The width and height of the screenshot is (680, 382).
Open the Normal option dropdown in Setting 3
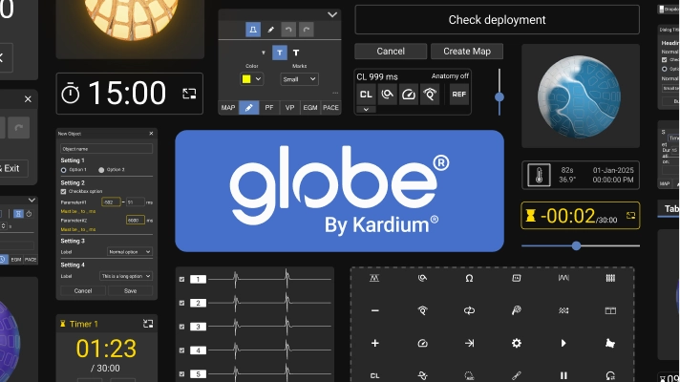tap(129, 251)
